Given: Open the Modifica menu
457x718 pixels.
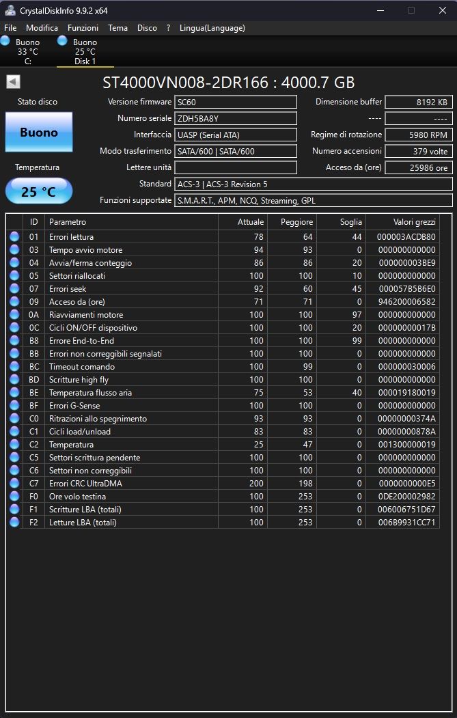Looking at the screenshot, I should click(42, 28).
